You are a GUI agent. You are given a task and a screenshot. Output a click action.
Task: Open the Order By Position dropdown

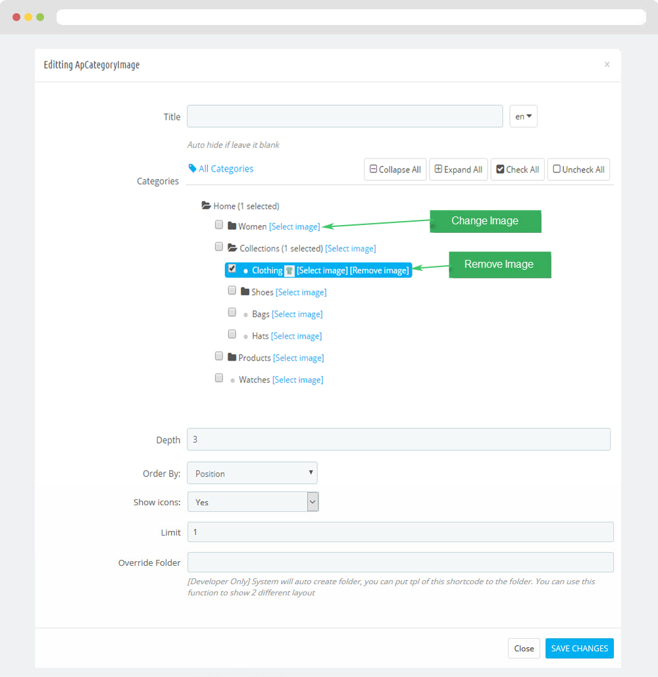[x=252, y=473]
